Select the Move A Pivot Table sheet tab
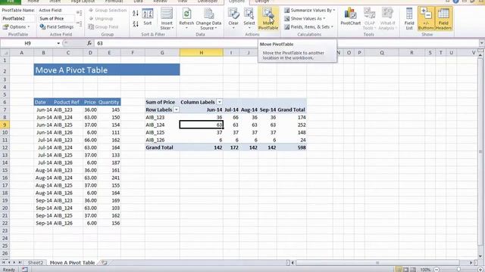 [73, 263]
